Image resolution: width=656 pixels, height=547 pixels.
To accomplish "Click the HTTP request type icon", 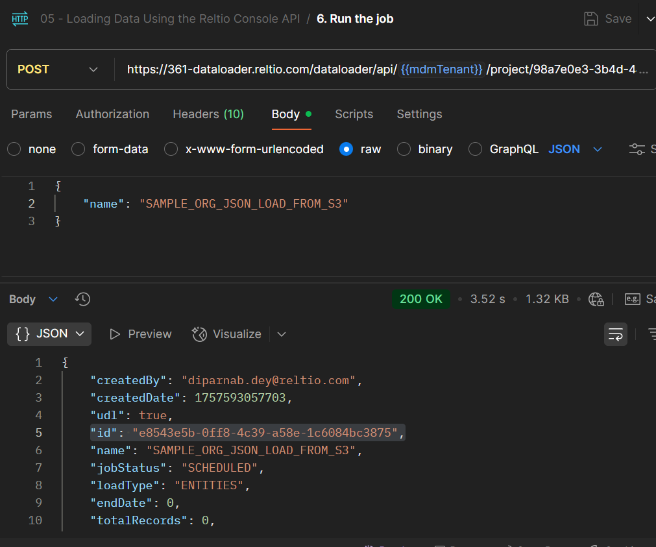I will tap(21, 19).
